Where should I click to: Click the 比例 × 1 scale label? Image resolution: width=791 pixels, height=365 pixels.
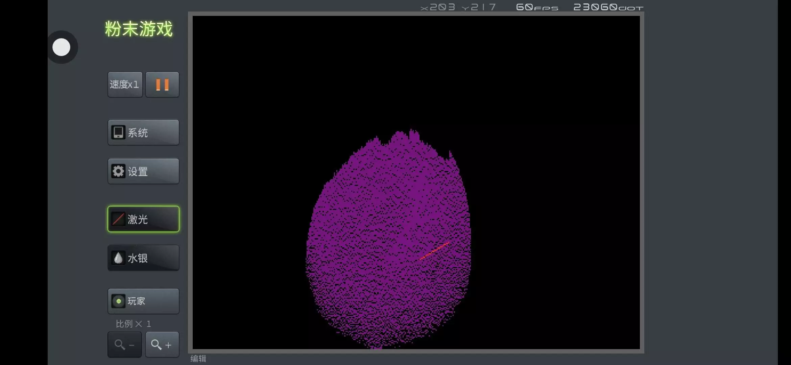(x=133, y=324)
